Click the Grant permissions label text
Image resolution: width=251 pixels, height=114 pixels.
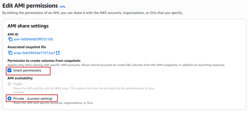pos(27,70)
